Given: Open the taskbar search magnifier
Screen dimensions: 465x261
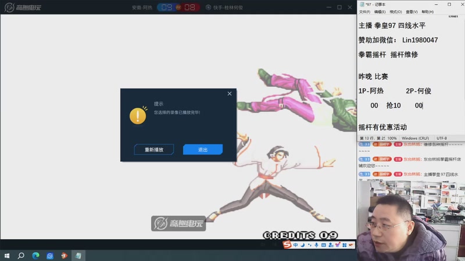Looking at the screenshot, I should click(21, 255).
